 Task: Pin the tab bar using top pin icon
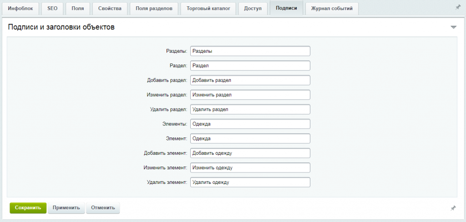point(458,8)
